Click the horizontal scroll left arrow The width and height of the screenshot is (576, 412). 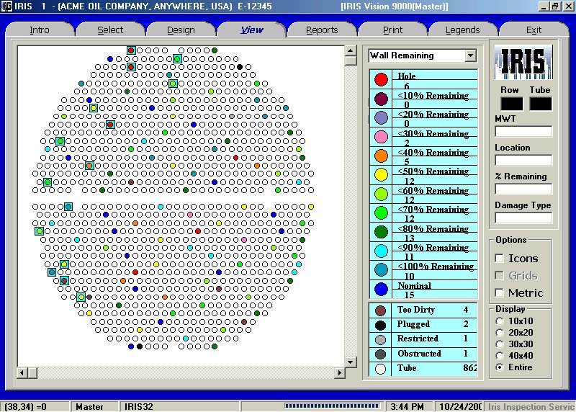[22, 372]
